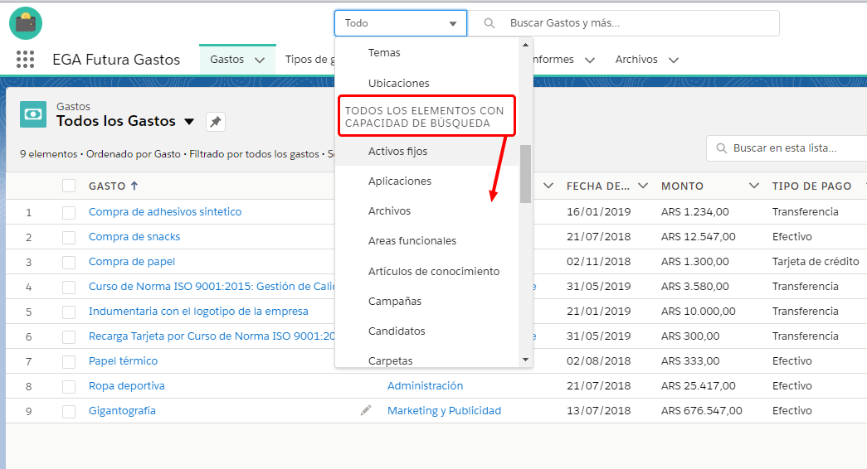Open the column menu chevron left of FECHA DE
This screenshot has height=469, width=867.
pyautogui.click(x=548, y=186)
